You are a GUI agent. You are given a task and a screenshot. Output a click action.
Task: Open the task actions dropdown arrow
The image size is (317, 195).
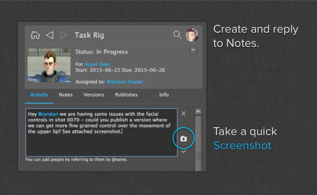193,50
